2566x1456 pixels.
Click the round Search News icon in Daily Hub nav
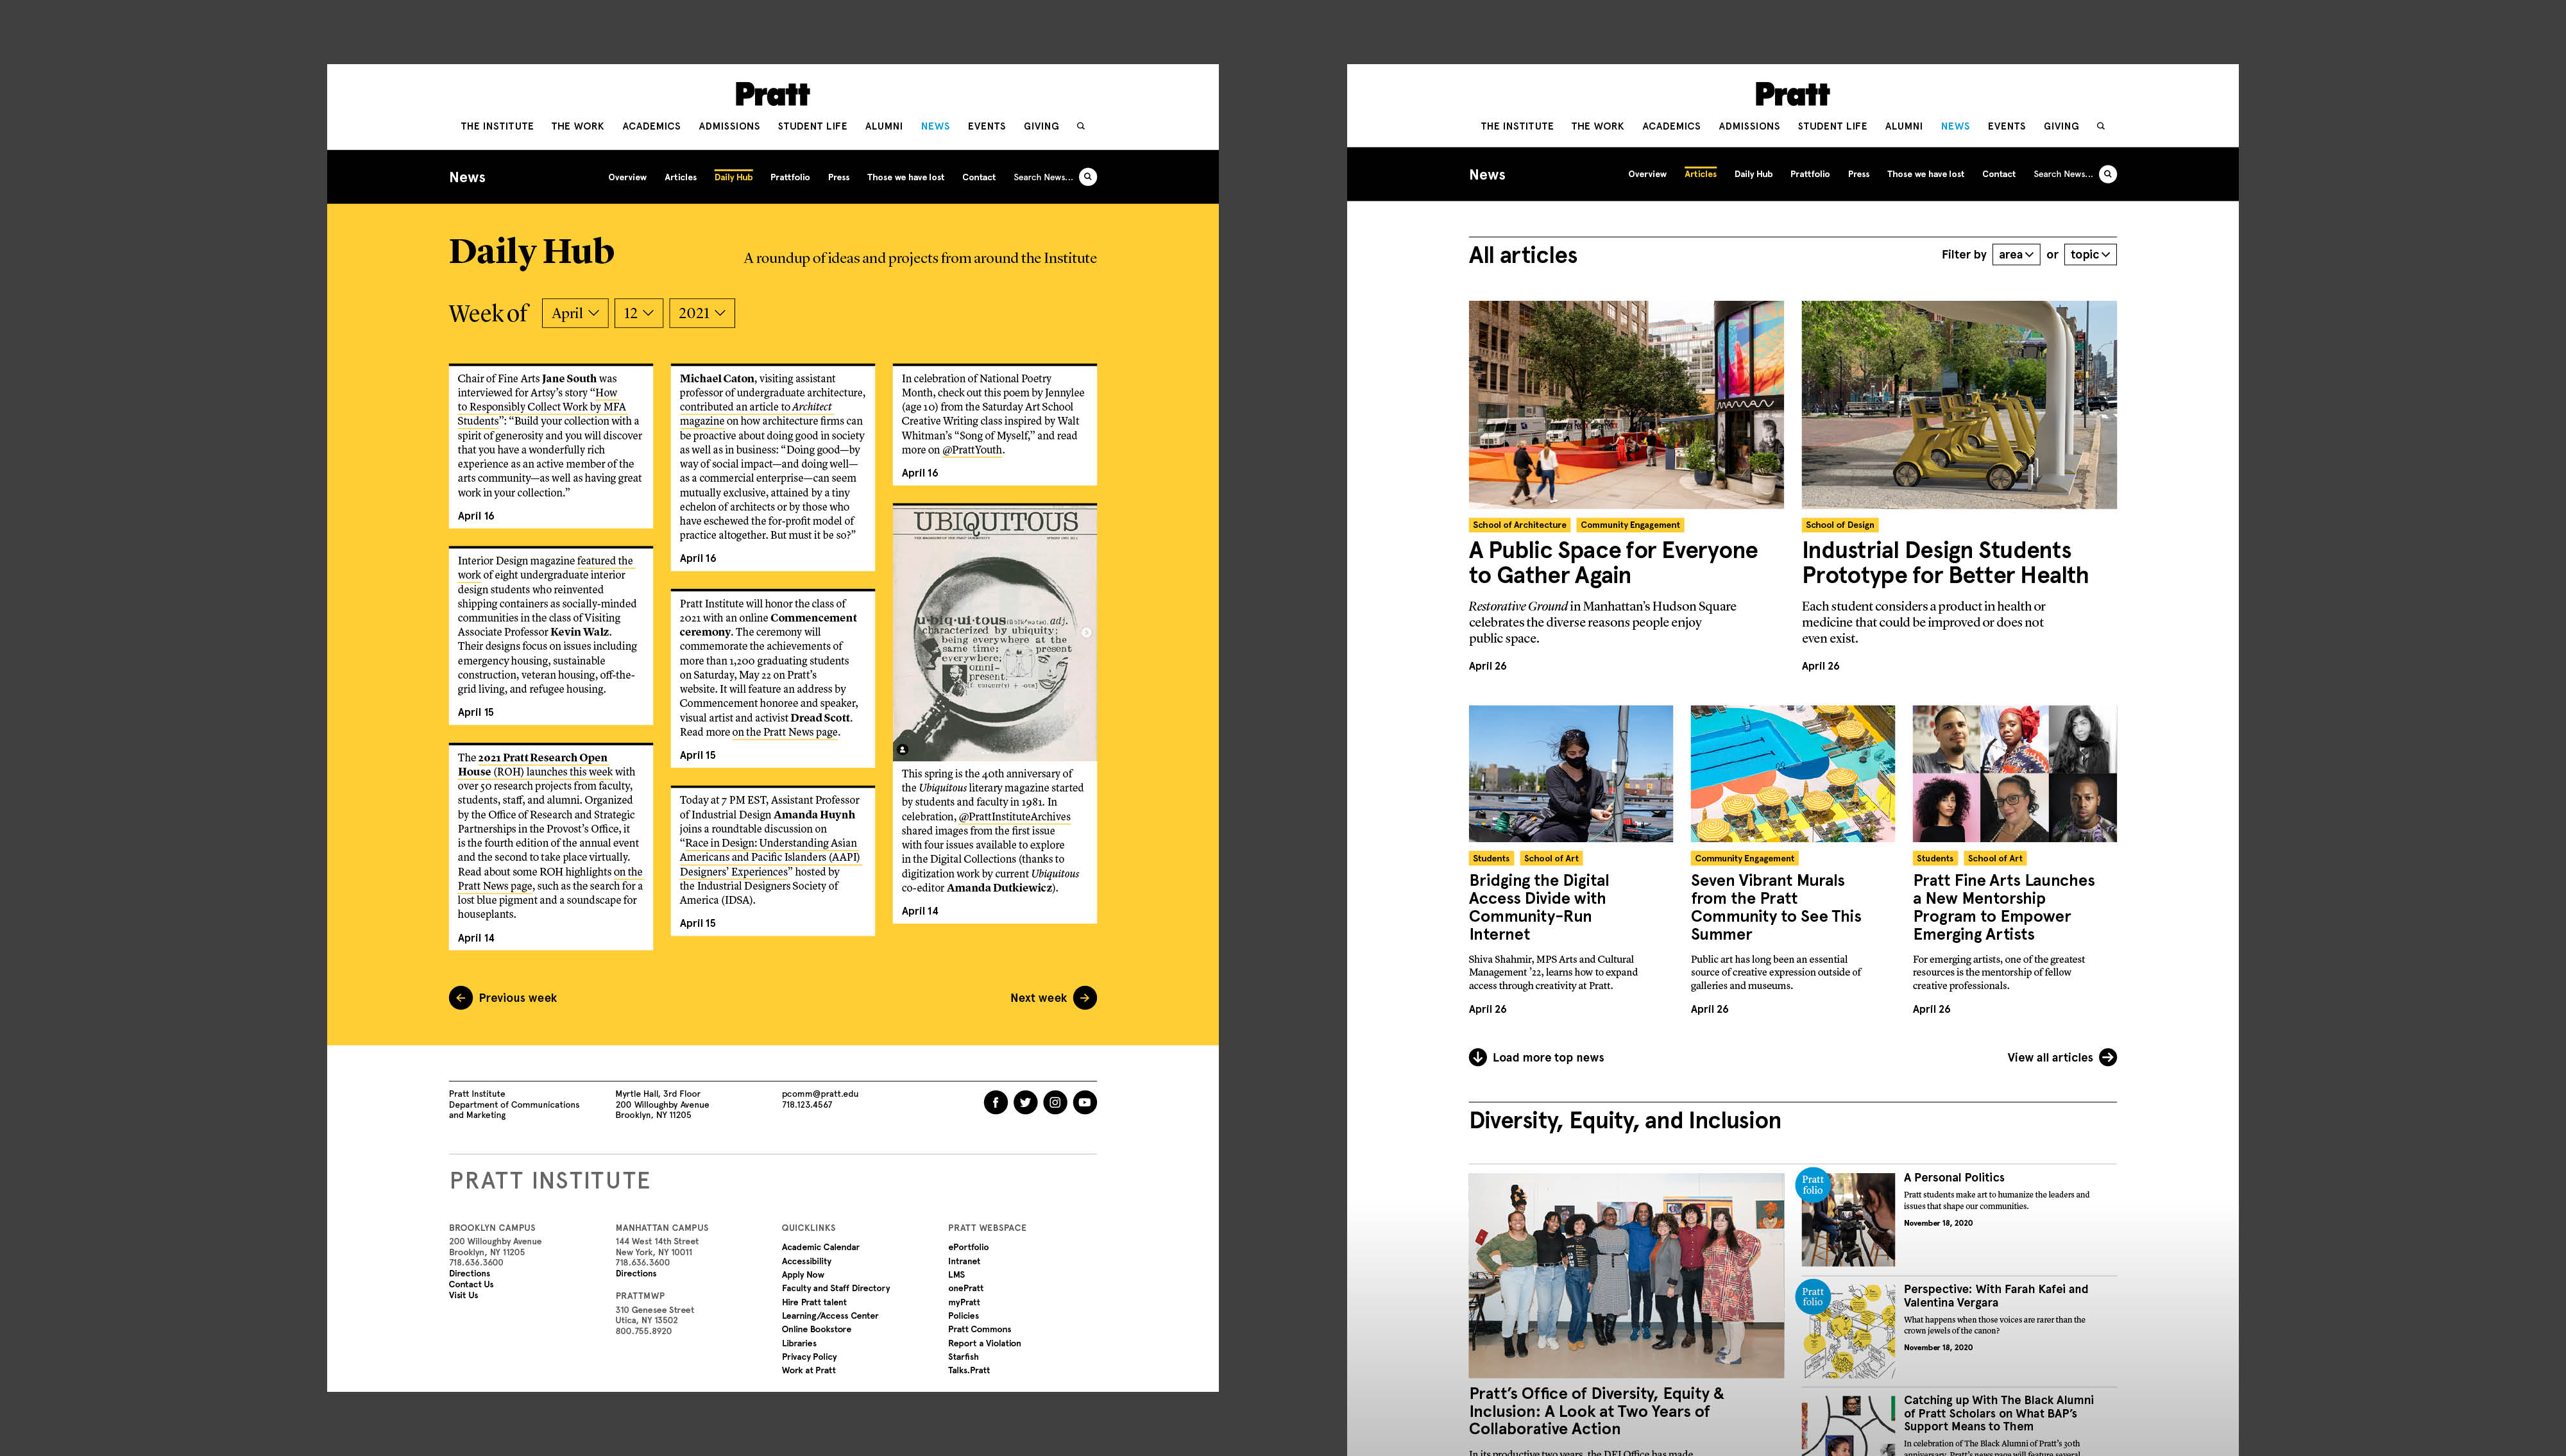pos(1088,177)
